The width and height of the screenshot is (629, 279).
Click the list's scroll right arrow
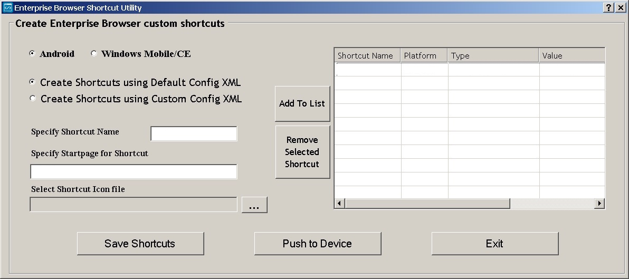click(599, 203)
